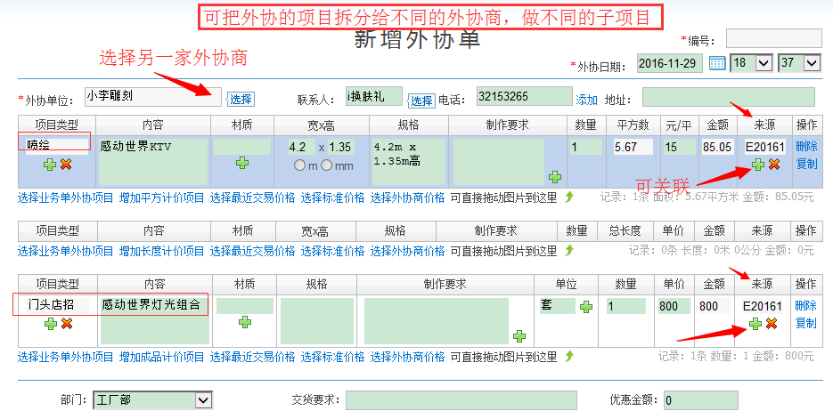Select the m unit radio button
The width and height of the screenshot is (833, 419).
pyautogui.click(x=299, y=165)
